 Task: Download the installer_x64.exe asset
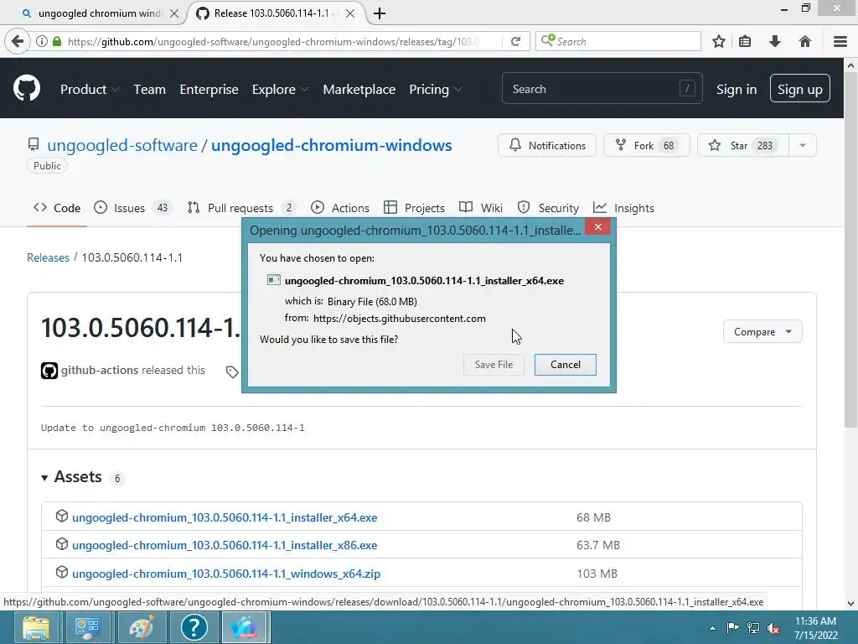coord(225,517)
